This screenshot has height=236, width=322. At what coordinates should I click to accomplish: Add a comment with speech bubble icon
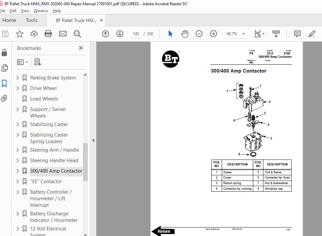tap(297, 34)
